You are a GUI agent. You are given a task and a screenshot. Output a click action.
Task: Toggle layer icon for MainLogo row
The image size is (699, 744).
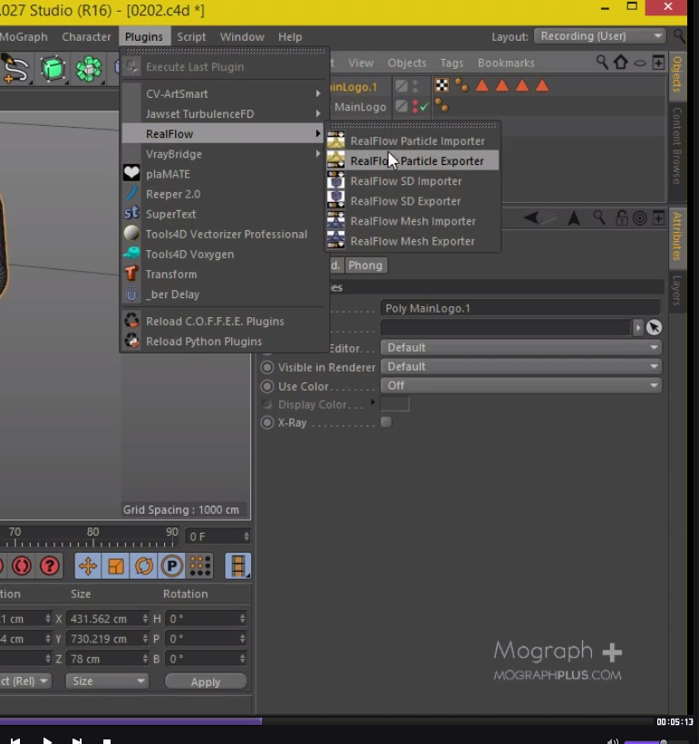[x=402, y=106]
